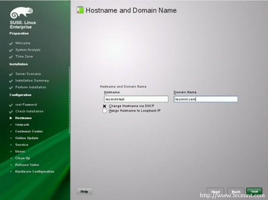Click the Configuration section heading

[x=21, y=95]
